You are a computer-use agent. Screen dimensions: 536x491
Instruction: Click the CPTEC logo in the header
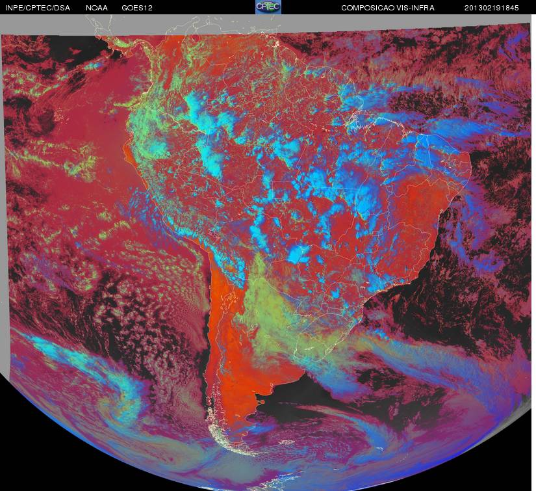point(268,7)
